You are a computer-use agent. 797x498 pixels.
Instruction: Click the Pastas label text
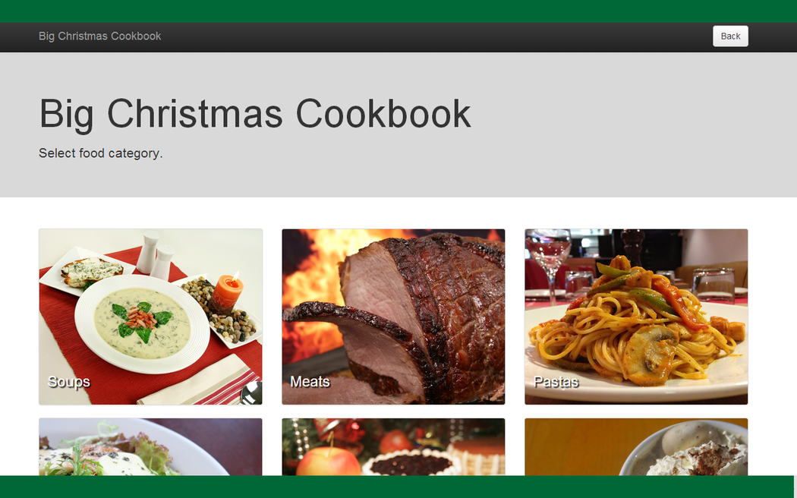556,382
